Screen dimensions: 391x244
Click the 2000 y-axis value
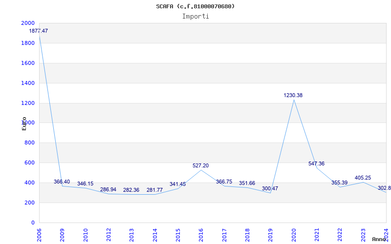pos(28,23)
